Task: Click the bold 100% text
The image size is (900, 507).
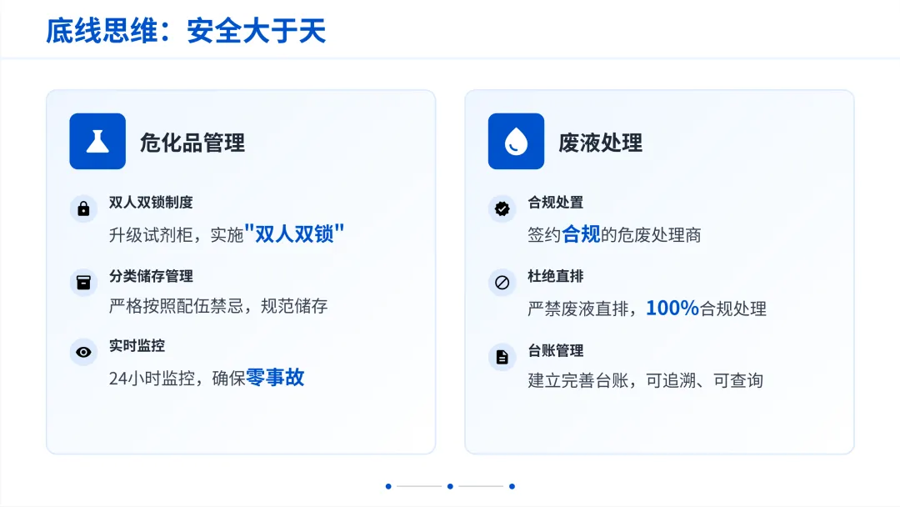Action: click(672, 309)
